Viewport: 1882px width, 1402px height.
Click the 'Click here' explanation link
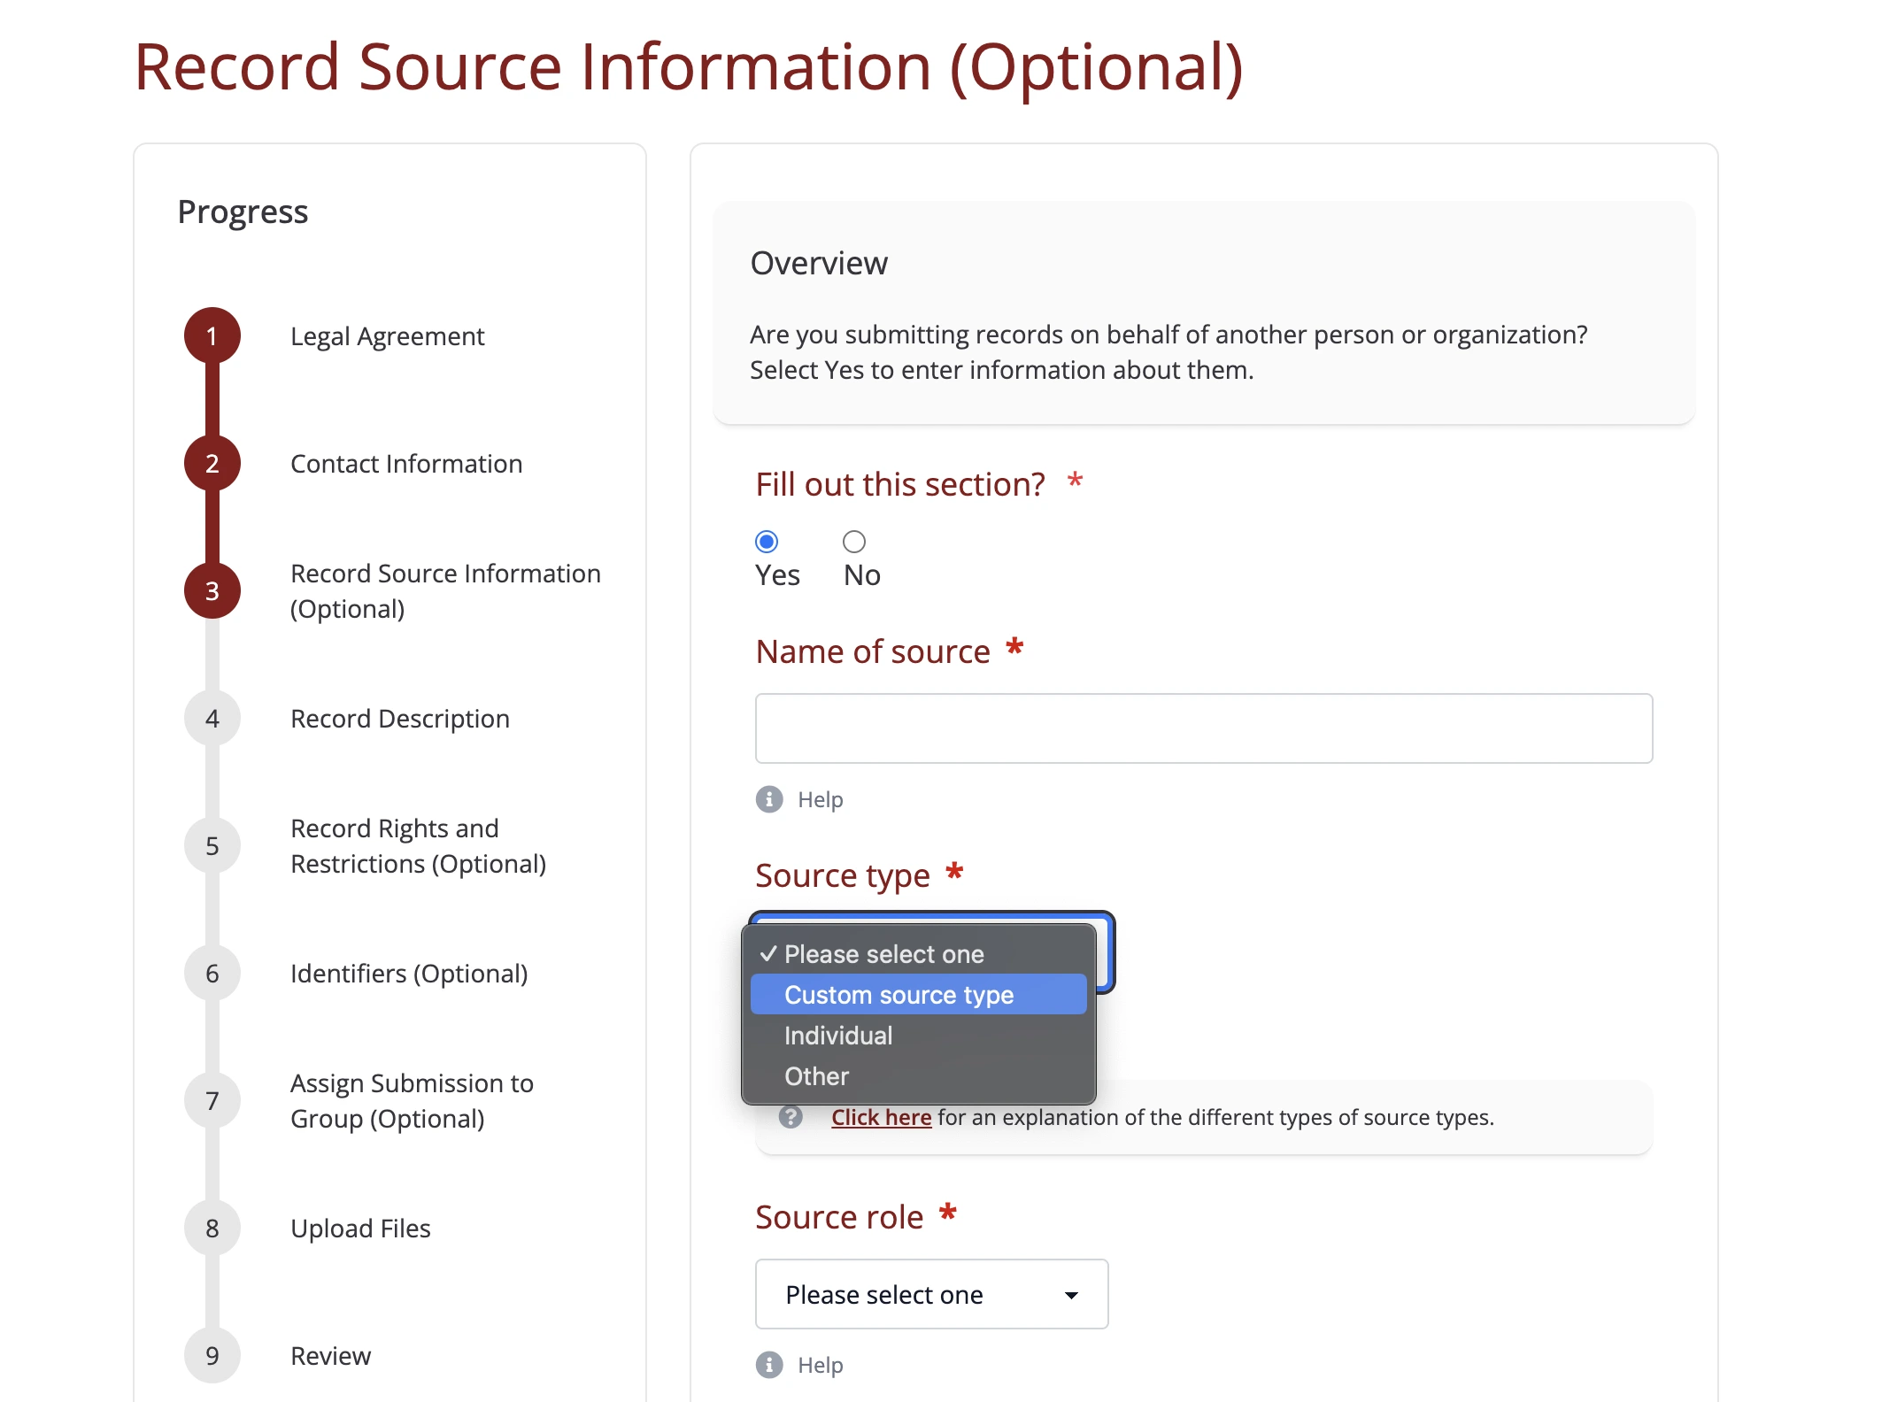pyautogui.click(x=881, y=1117)
